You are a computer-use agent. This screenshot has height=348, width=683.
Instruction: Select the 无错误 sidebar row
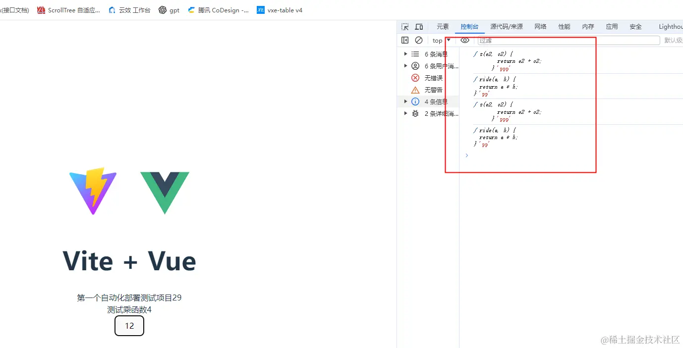click(428, 78)
